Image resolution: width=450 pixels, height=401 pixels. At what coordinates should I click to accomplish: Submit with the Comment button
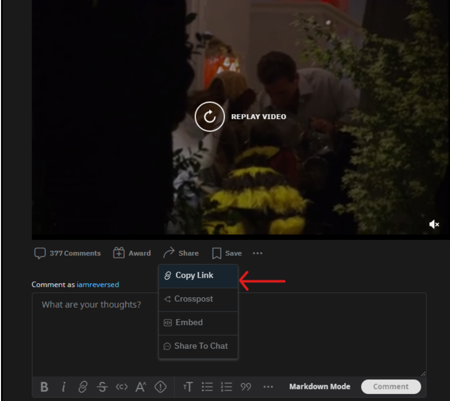pos(391,387)
